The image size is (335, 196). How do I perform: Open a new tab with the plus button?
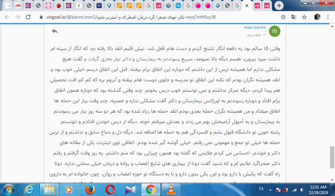pos(279,6)
